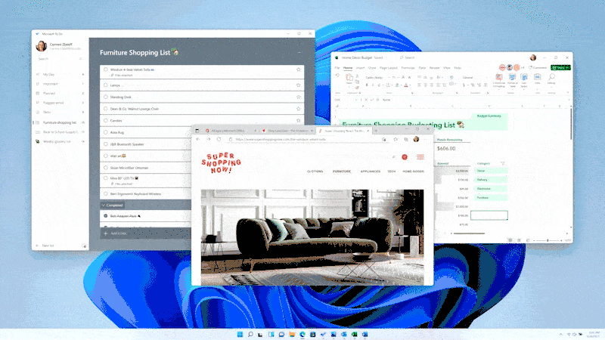Click Excel zoom slider
The image size is (605, 340).
(x=548, y=240)
